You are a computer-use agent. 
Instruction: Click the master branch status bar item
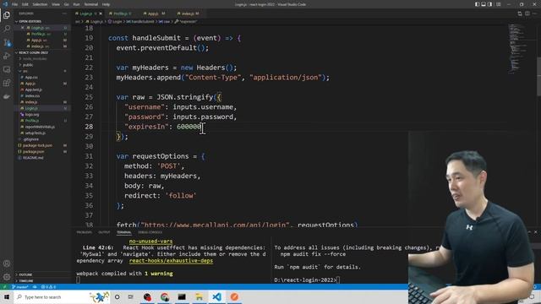click(20, 287)
